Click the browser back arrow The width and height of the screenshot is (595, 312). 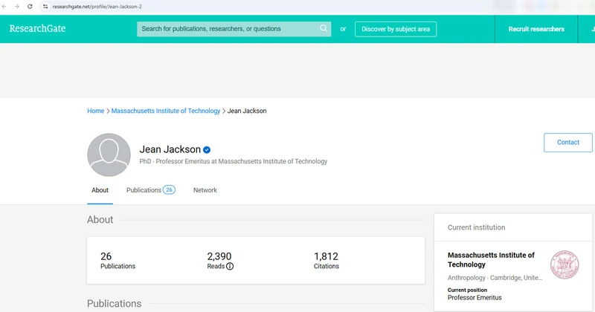(x=4, y=7)
